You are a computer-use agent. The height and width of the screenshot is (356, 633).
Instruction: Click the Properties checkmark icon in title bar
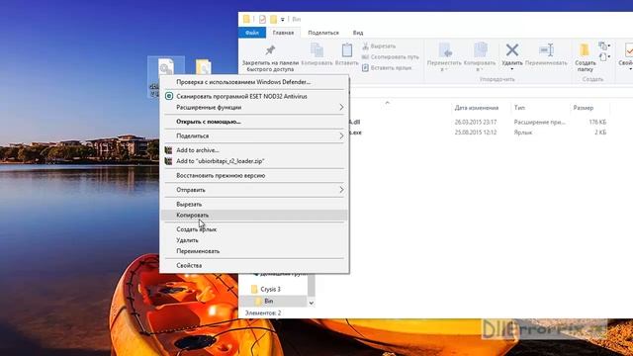point(262,19)
